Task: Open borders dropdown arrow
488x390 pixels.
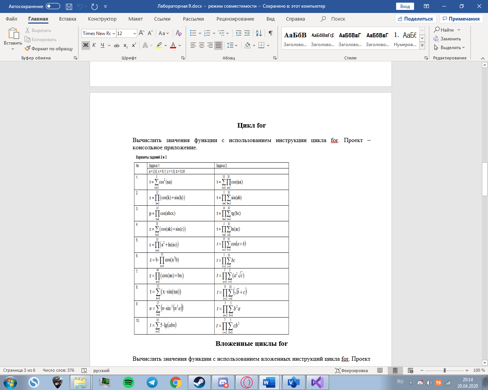Action: coord(268,45)
